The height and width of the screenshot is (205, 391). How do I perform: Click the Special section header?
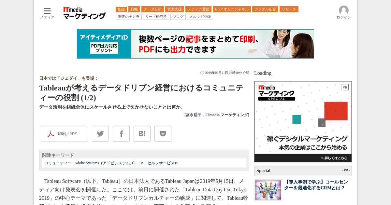pos(303,171)
